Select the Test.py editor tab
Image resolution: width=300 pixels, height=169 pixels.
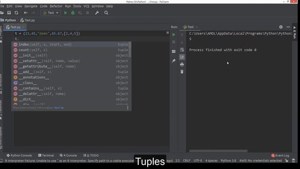point(15,27)
